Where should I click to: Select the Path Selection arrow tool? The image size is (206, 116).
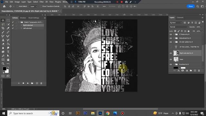coord(8,56)
